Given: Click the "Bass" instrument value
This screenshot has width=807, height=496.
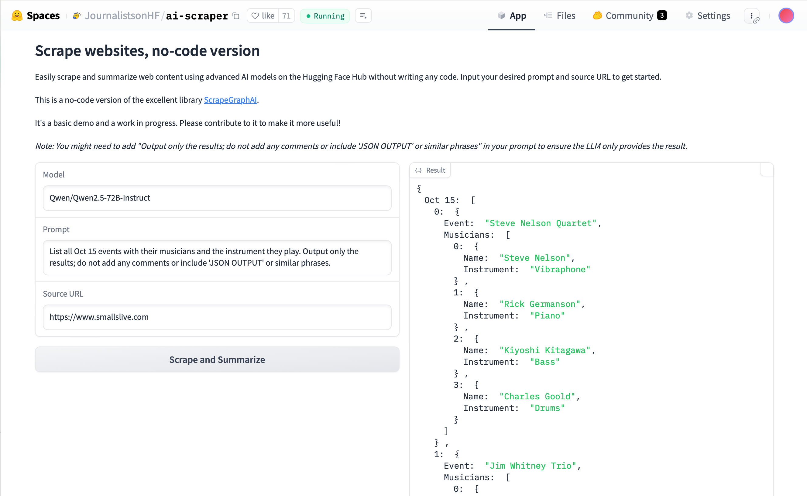Looking at the screenshot, I should 545,362.
